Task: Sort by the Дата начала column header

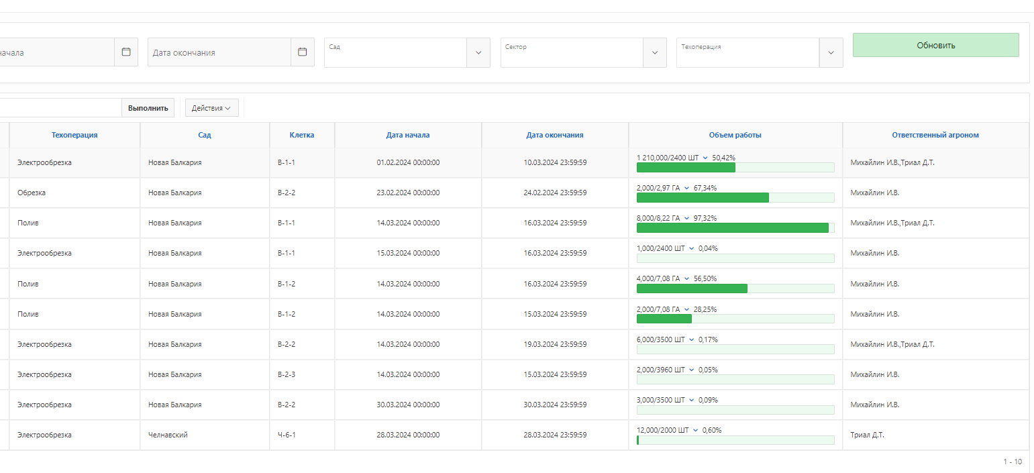Action: coord(408,135)
